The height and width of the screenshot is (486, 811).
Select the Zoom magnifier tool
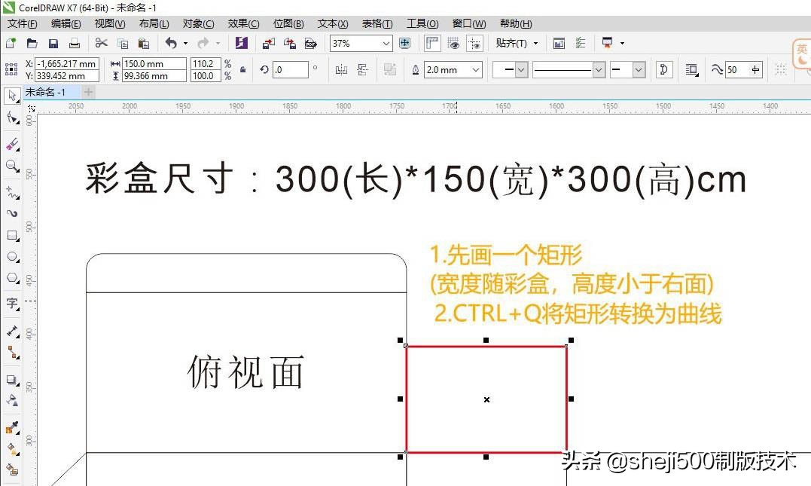click(x=12, y=166)
